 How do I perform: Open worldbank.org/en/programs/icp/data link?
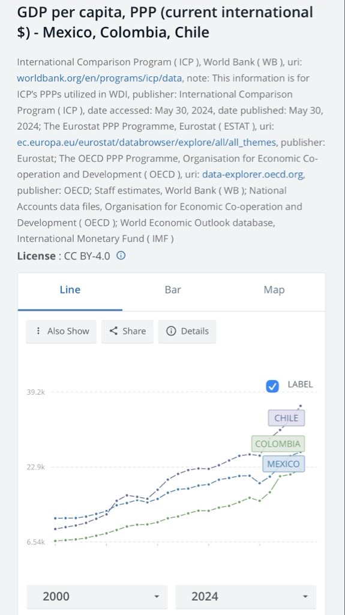99,78
